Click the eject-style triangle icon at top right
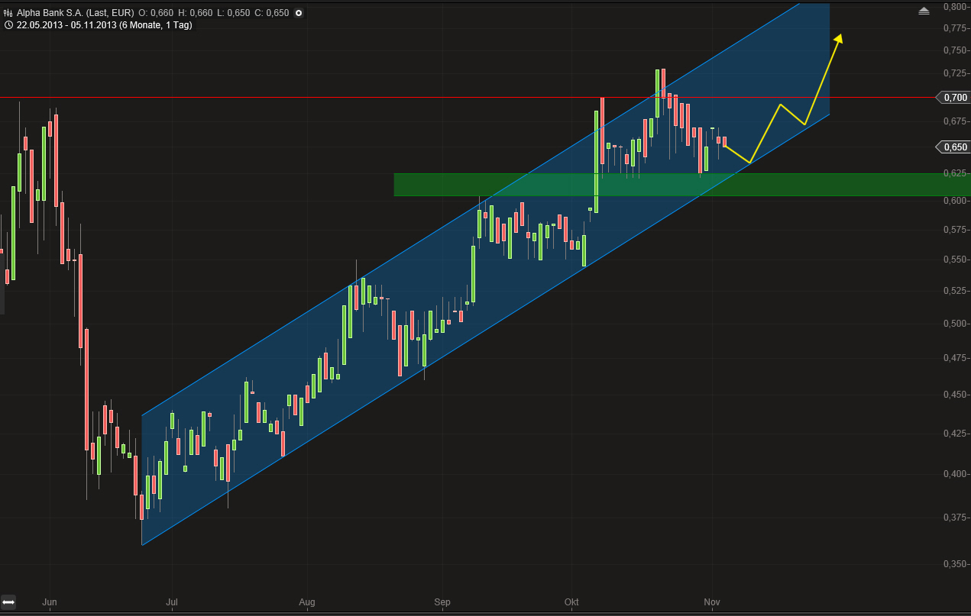 pos(924,11)
